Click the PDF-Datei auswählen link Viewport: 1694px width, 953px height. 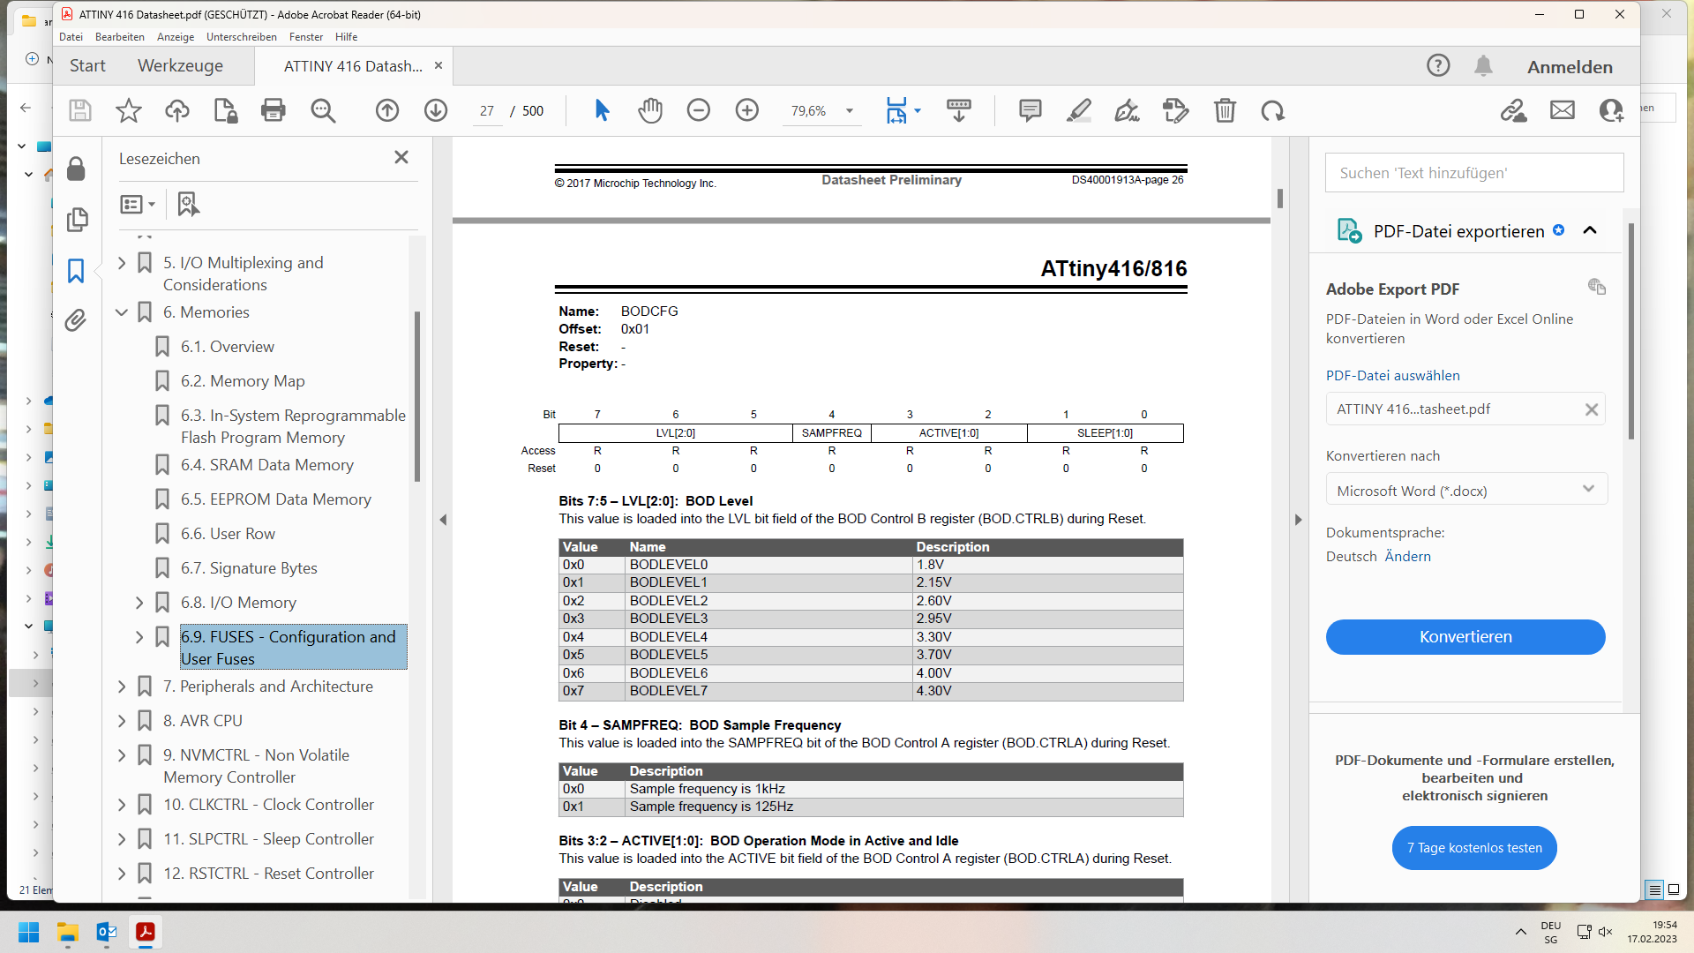[x=1392, y=375]
